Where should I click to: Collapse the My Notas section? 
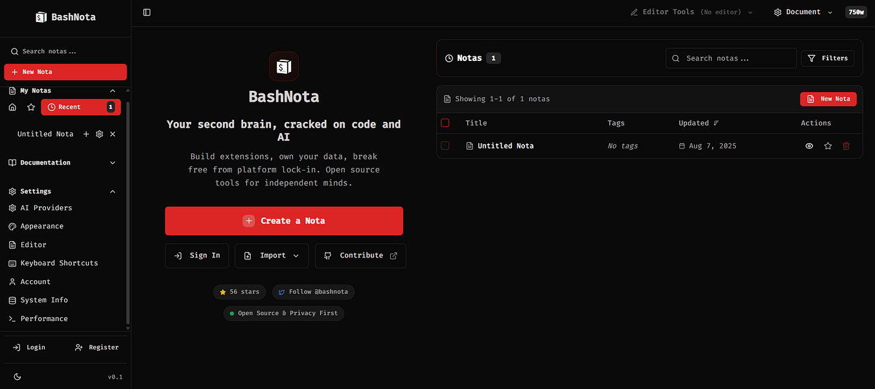click(111, 90)
